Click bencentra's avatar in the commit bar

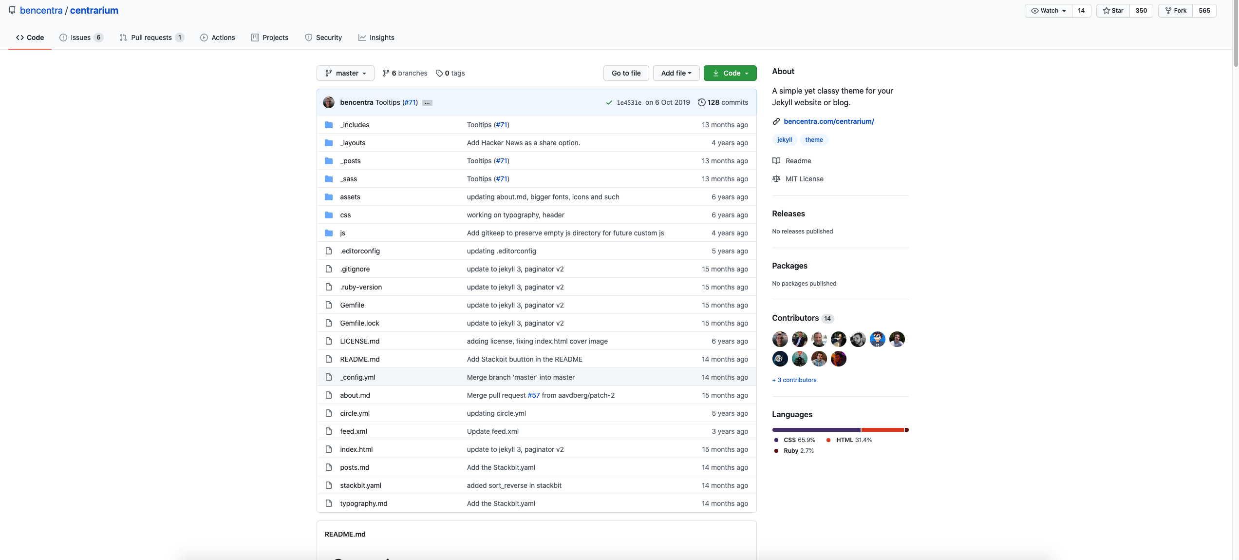tap(329, 102)
